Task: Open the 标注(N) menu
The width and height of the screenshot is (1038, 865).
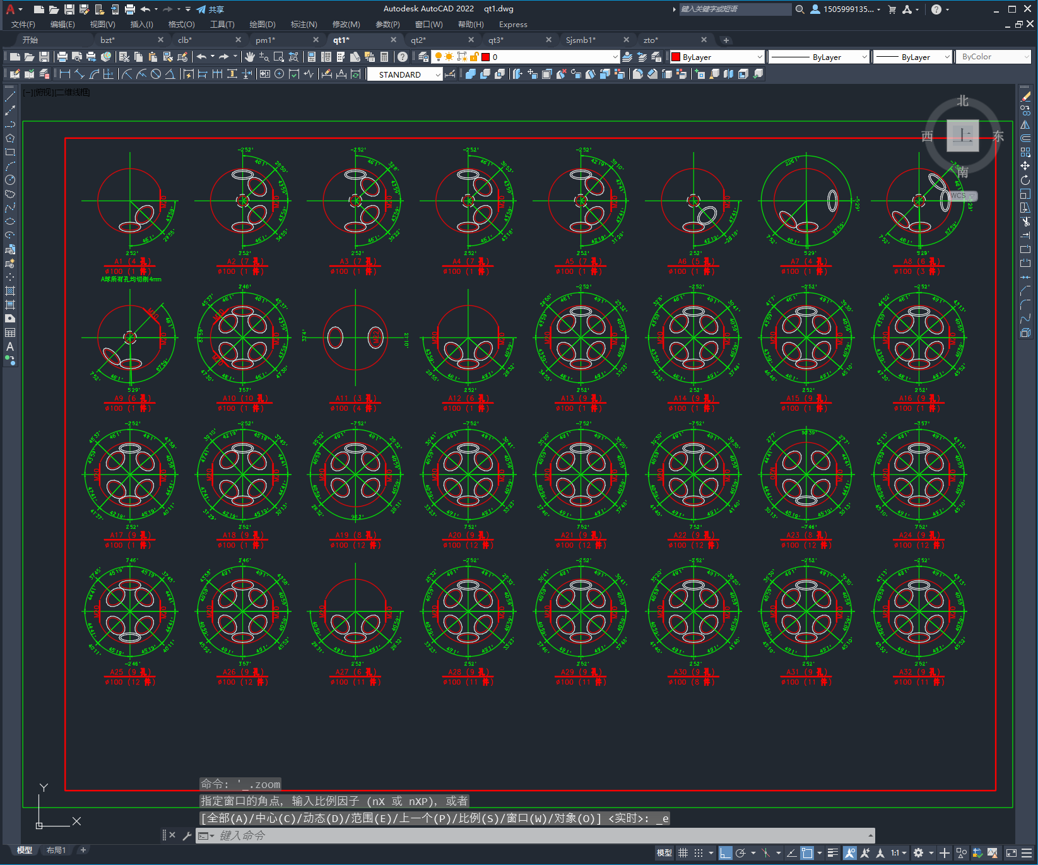Action: pos(304,25)
